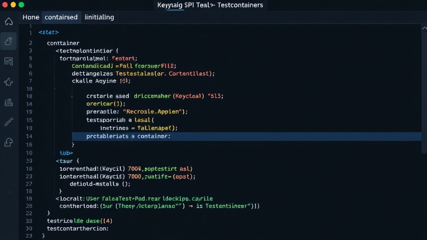Click line number 33 in gutter
Viewport: 427px width, 240px height.
[x=29, y=221]
